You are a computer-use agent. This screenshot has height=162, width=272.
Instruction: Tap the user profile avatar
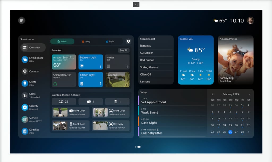coord(250,20)
